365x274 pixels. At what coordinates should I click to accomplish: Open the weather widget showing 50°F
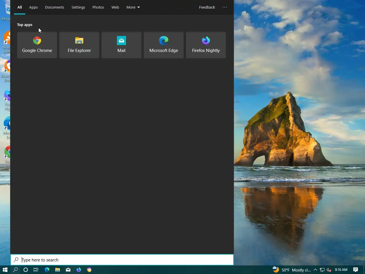click(x=292, y=270)
